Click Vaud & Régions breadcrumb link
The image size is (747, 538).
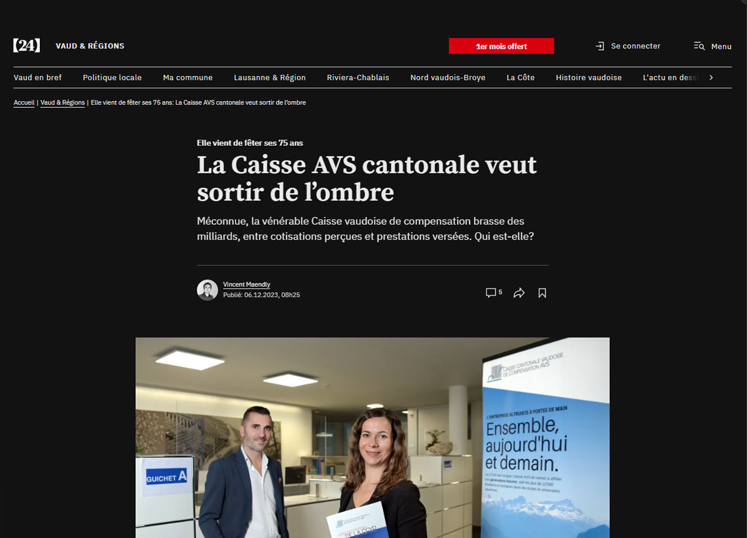coord(62,103)
